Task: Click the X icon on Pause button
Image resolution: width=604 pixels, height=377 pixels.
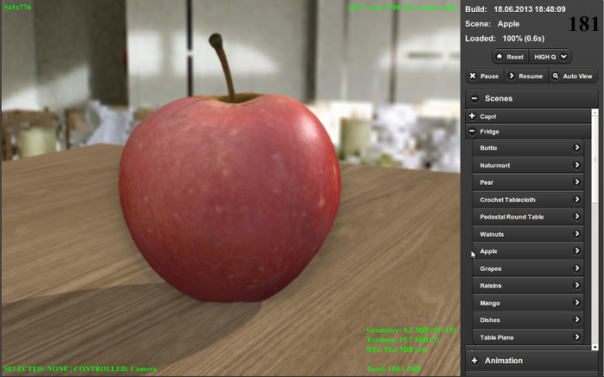Action: [x=473, y=76]
